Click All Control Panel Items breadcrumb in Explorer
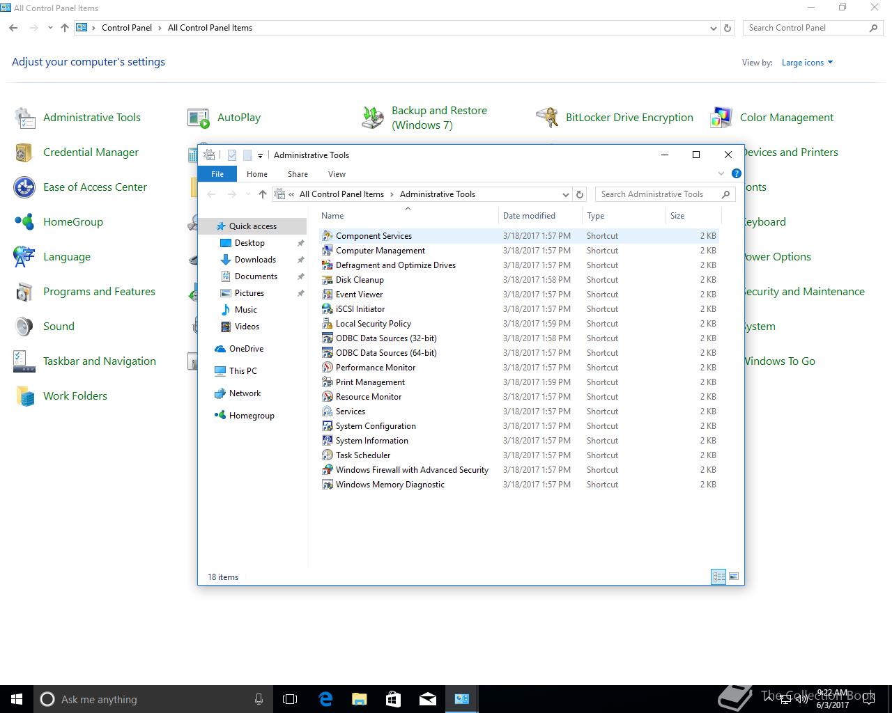 341,194
